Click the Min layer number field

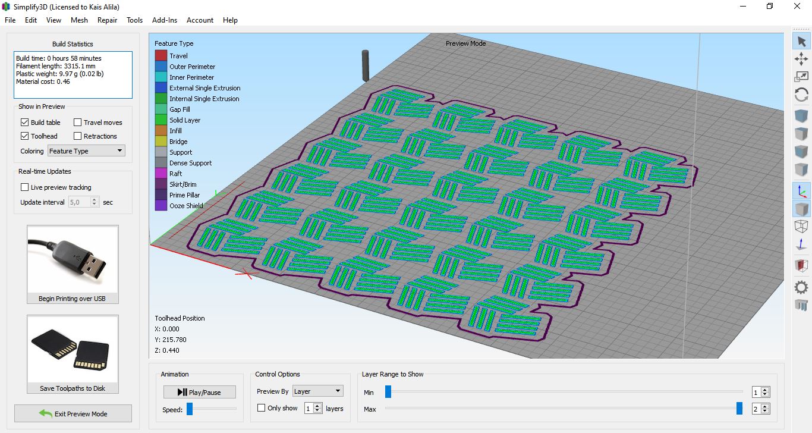[x=757, y=393]
